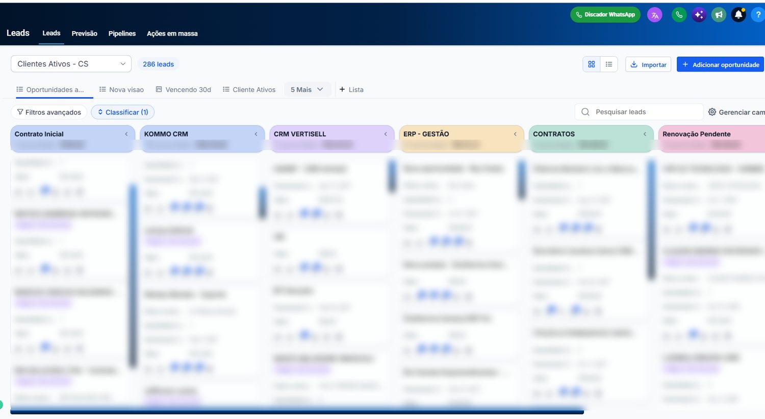Click the Importar button
Viewport: 765px width, 419px height.
coord(648,64)
